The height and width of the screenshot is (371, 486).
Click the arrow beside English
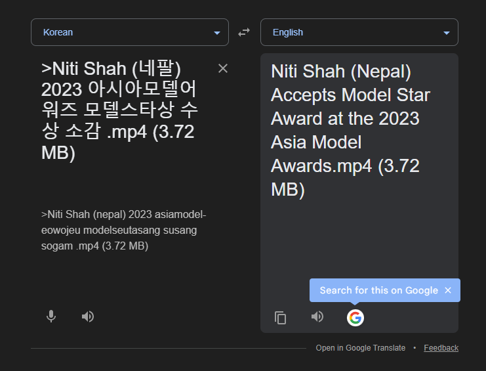[x=447, y=33]
